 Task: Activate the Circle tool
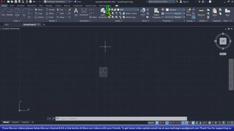pyautogui.click(x=17, y=12)
